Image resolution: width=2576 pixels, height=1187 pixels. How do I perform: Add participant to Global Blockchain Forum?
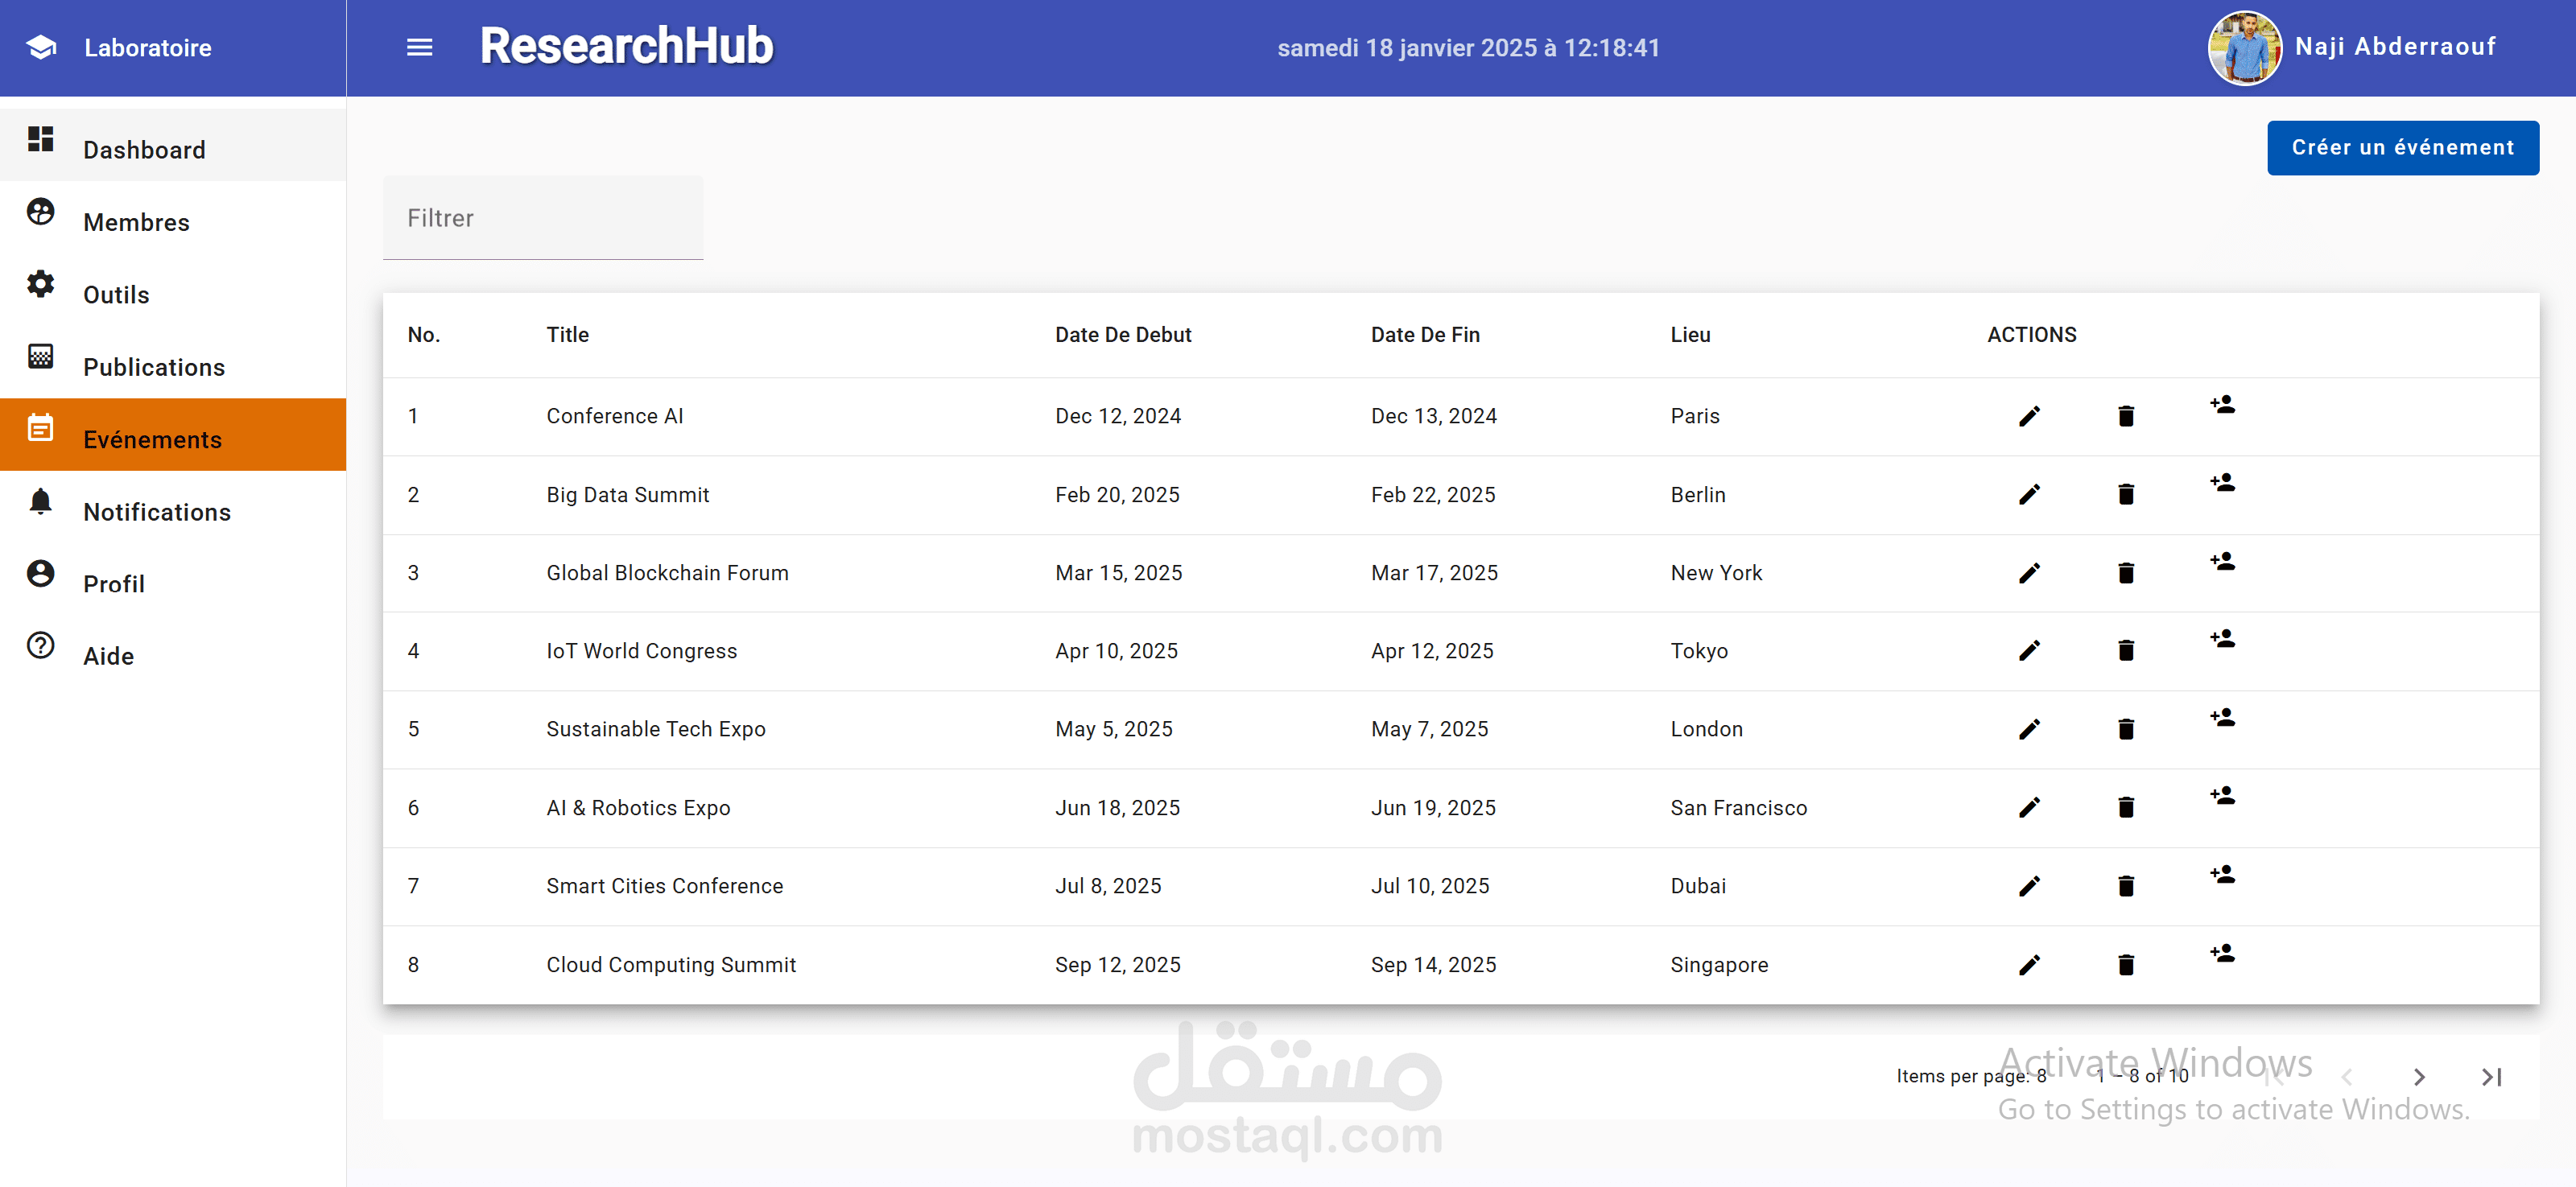[x=2222, y=562]
